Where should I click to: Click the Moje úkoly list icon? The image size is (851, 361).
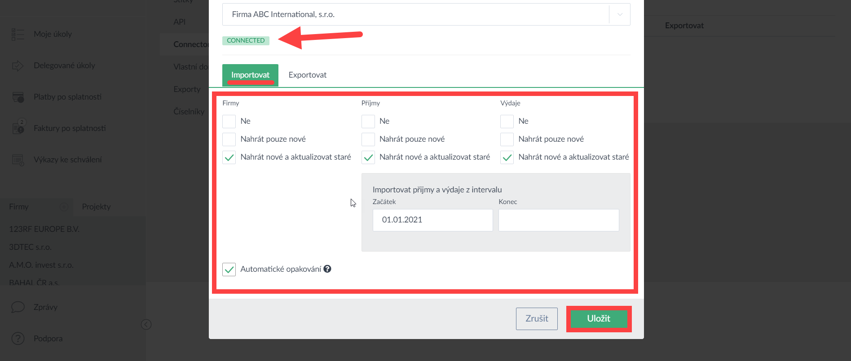[18, 34]
